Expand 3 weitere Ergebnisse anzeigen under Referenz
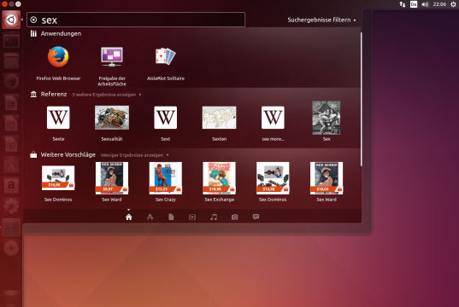The height and width of the screenshot is (307, 459). (x=107, y=95)
